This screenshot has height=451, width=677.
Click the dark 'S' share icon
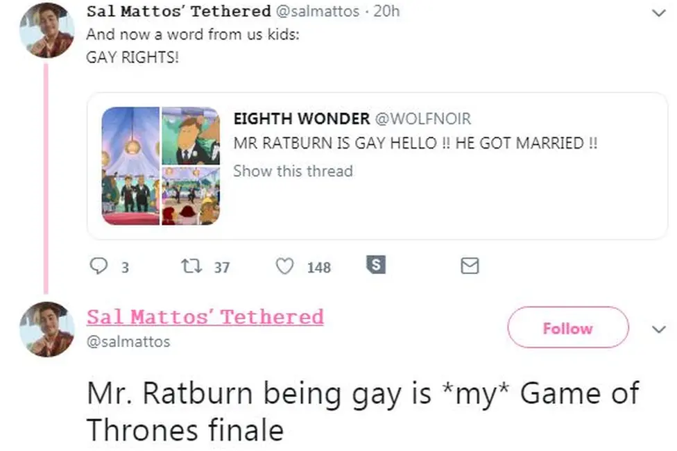pyautogui.click(x=376, y=264)
